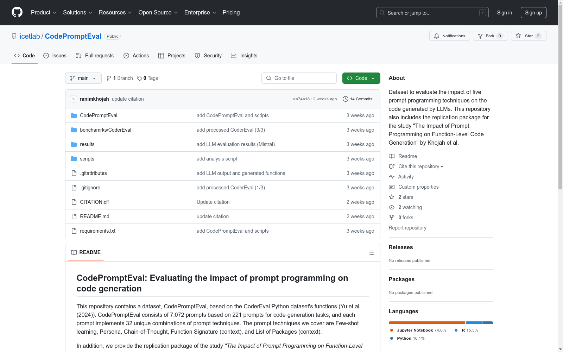Viewport: 563px width, 352px height.
Task: Click the .gitattributes file icon
Action: [74, 173]
